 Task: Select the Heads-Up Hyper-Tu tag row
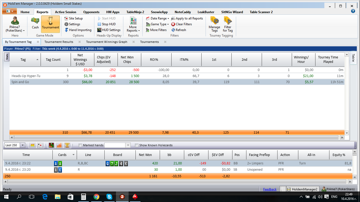(177, 76)
